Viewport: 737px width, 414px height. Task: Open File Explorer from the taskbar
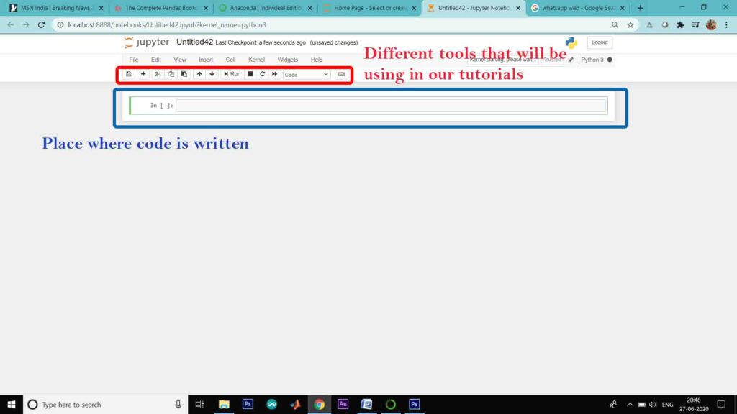click(224, 404)
